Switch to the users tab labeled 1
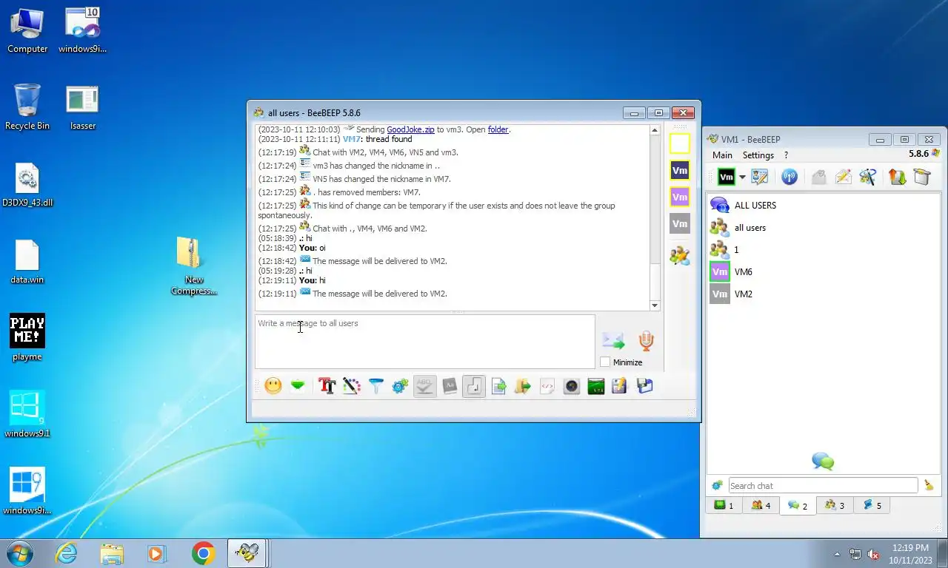The height and width of the screenshot is (568, 948). click(x=724, y=505)
